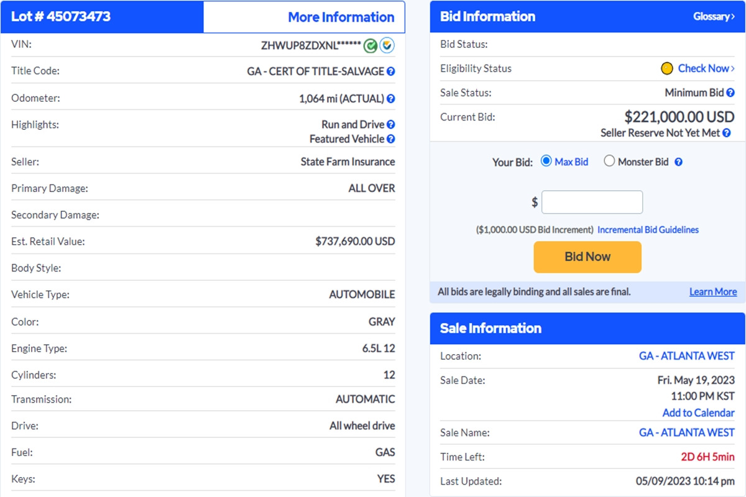Select the Max Bid radio button
The image size is (746, 497).
[x=546, y=161]
